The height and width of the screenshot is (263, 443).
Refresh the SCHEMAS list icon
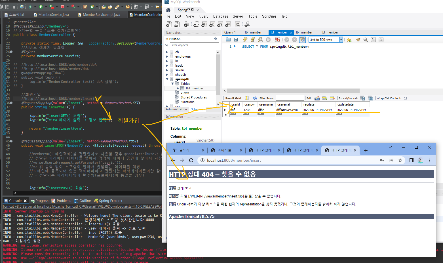click(x=216, y=39)
